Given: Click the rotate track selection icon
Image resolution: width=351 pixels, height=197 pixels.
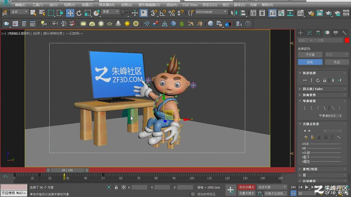Looking at the screenshot, I should click(318, 80).
